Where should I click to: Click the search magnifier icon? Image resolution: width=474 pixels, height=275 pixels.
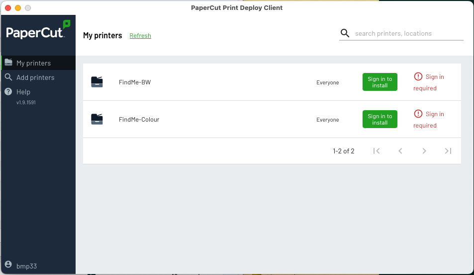coord(345,33)
